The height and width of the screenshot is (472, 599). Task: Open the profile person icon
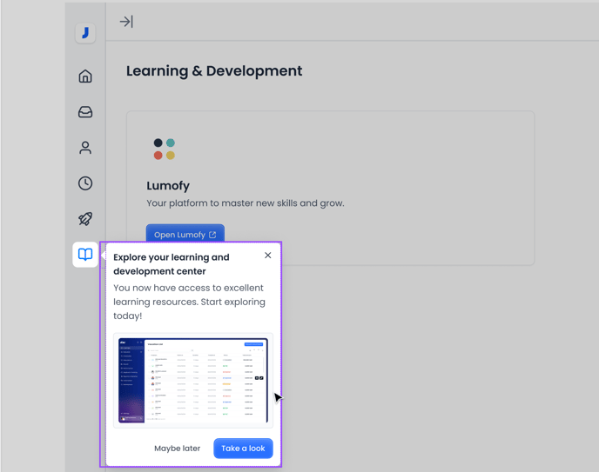tap(85, 148)
